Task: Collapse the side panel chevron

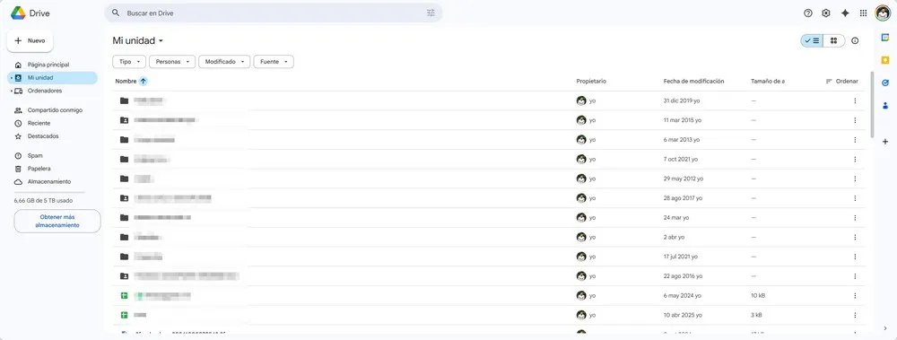Action: 885,328
